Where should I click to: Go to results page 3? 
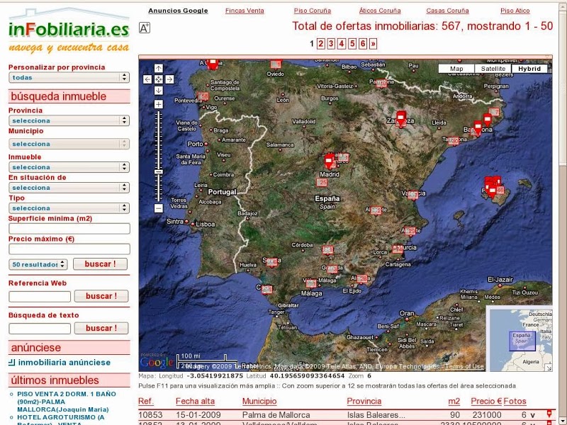[x=331, y=44]
